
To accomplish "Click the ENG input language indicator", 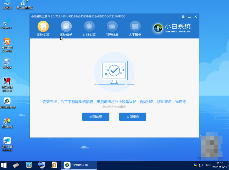I will click(208, 165).
